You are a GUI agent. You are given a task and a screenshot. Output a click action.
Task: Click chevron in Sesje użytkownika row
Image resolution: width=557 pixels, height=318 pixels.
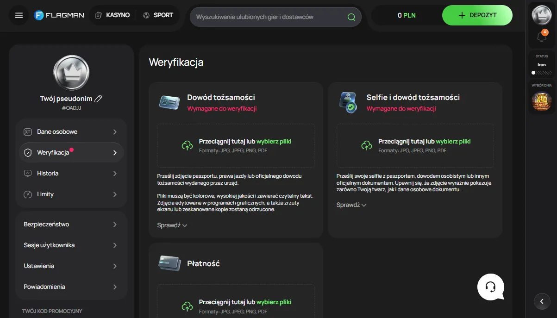tap(115, 245)
